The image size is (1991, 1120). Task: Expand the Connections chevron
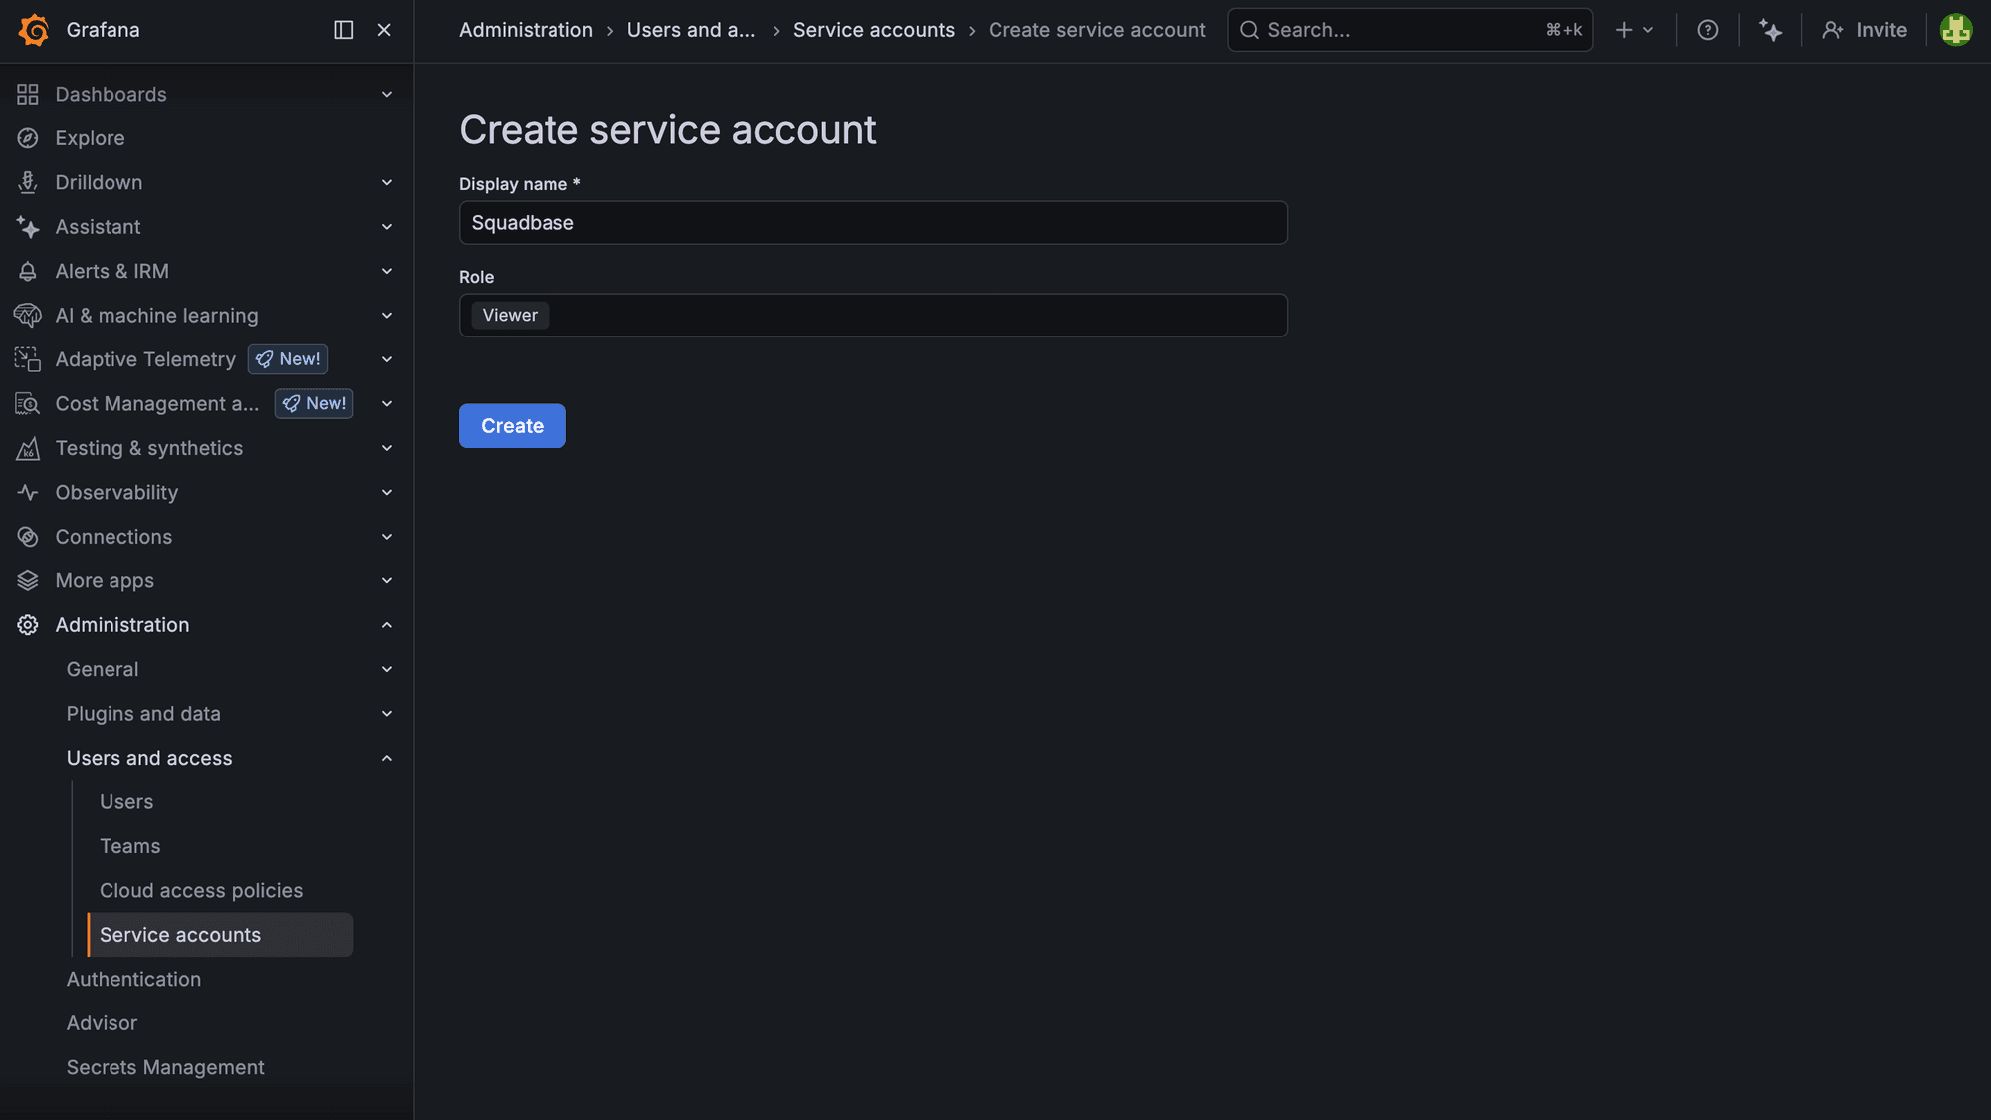387,537
